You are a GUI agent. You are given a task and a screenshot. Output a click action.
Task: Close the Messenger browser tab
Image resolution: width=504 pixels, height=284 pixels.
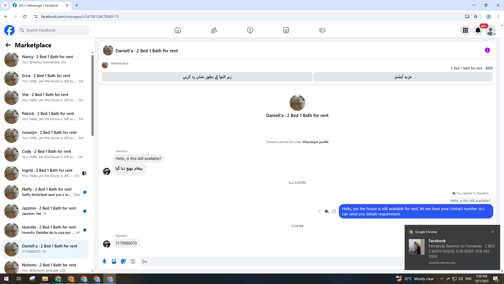pos(67,5)
